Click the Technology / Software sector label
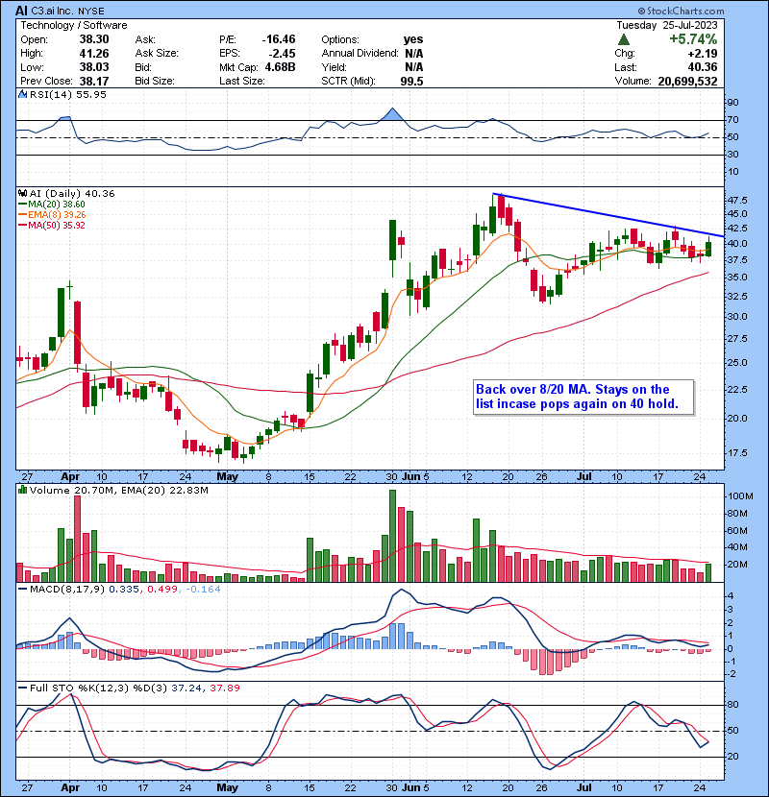 [74, 25]
